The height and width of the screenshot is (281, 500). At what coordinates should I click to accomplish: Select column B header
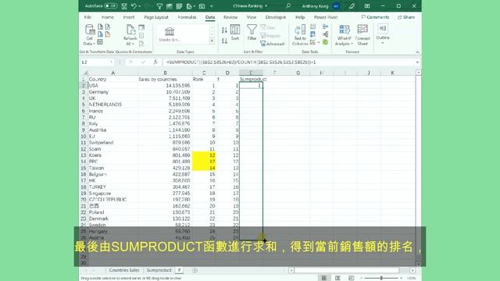pyautogui.click(x=165, y=73)
